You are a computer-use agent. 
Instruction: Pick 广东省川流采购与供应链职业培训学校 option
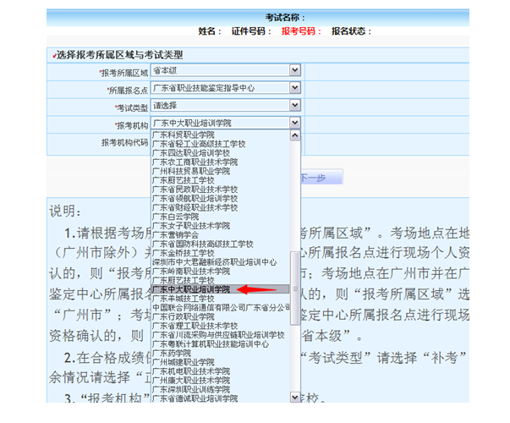pyautogui.click(x=218, y=335)
